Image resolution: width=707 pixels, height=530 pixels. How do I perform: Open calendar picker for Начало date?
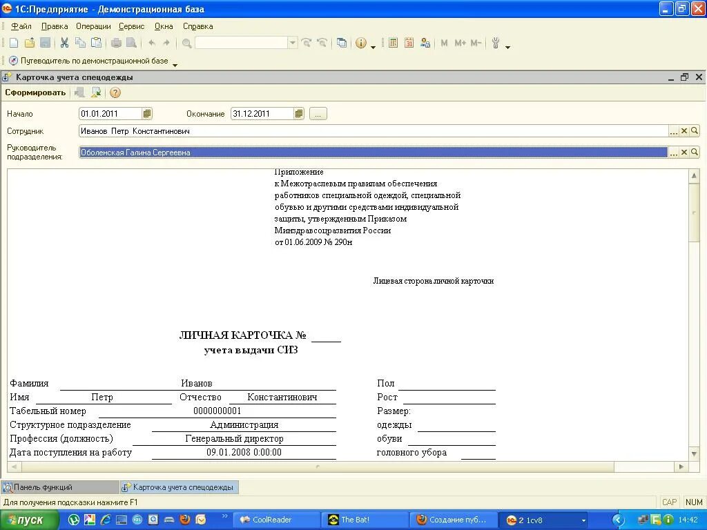pyautogui.click(x=147, y=114)
